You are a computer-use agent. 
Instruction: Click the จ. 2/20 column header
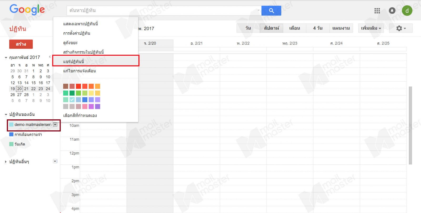[x=150, y=43]
